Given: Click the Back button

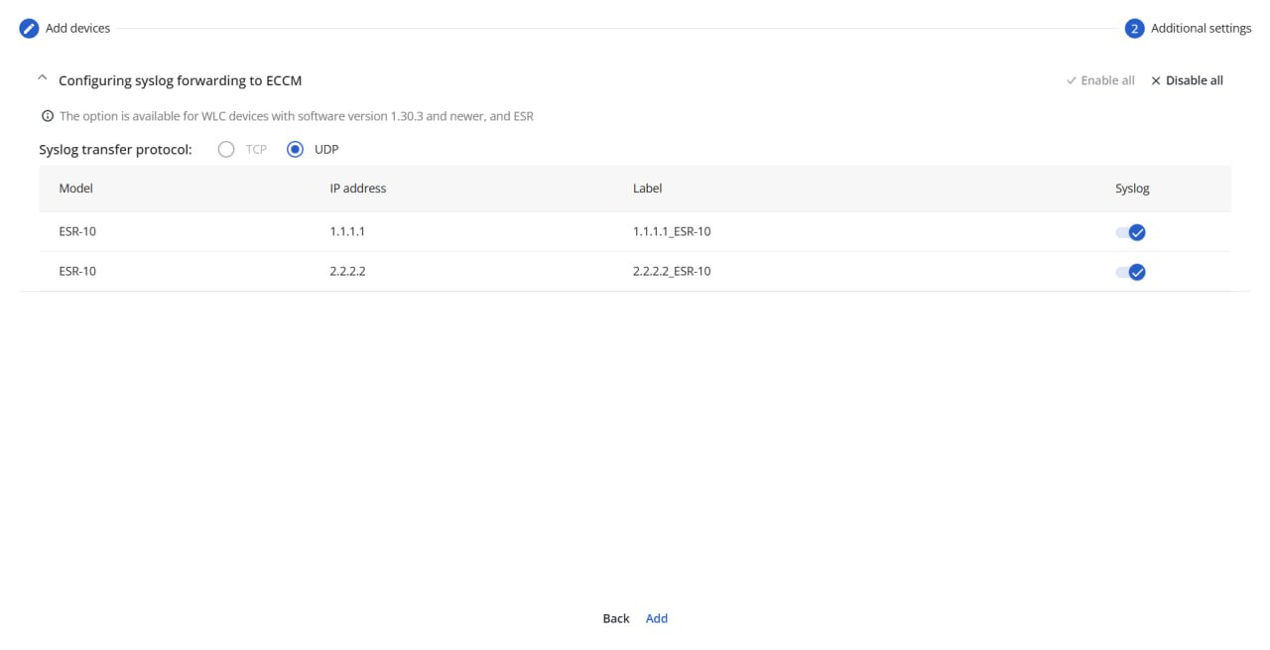Looking at the screenshot, I should (616, 618).
